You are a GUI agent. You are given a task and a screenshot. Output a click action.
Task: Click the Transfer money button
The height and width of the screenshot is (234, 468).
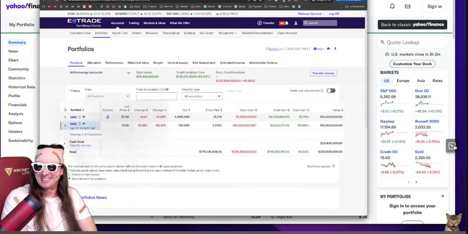(x=324, y=73)
